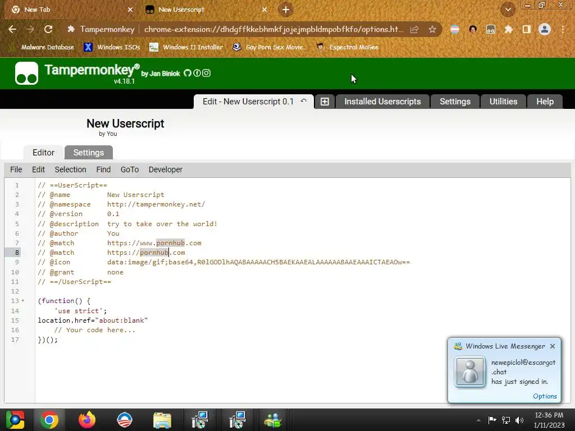The image size is (575, 431).
Task: Click the volume speaker tray icon
Action: 519,420
